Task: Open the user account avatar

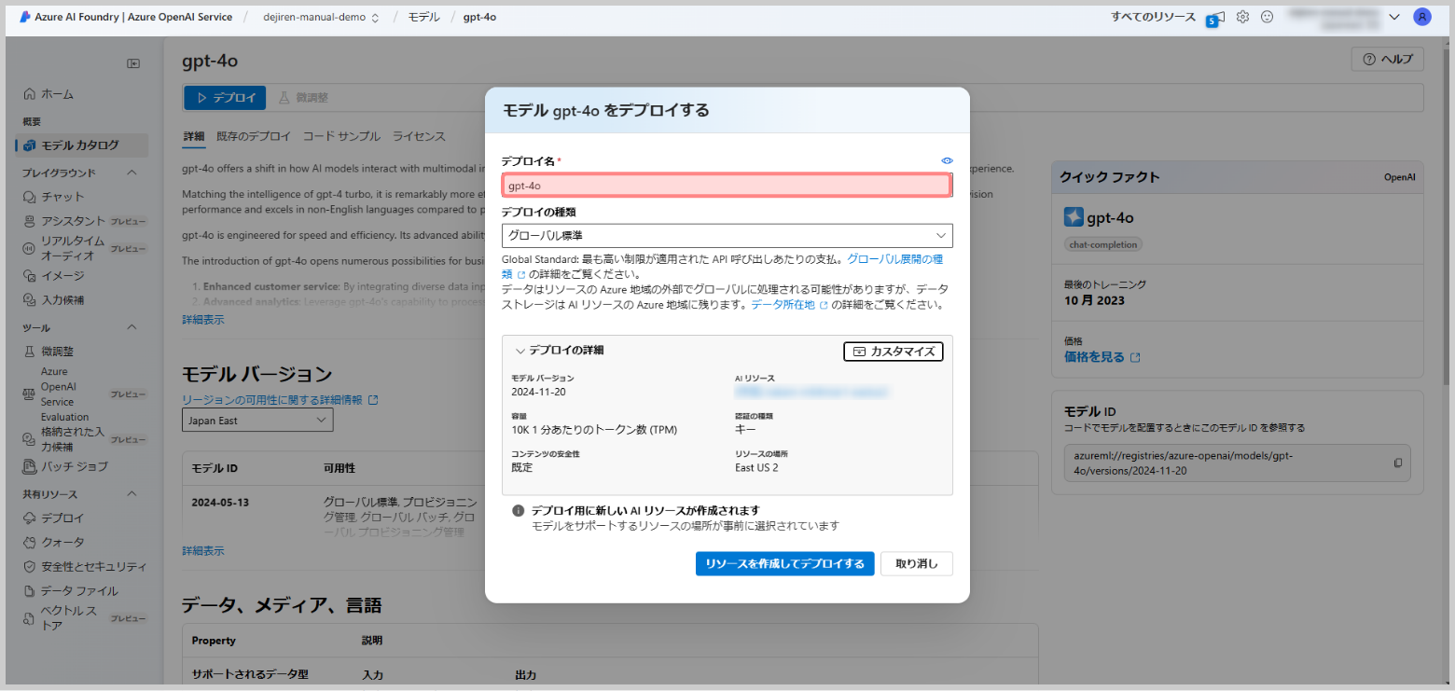Action: [1421, 17]
